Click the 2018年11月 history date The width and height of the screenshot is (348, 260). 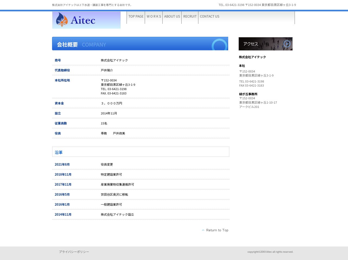[63, 175]
